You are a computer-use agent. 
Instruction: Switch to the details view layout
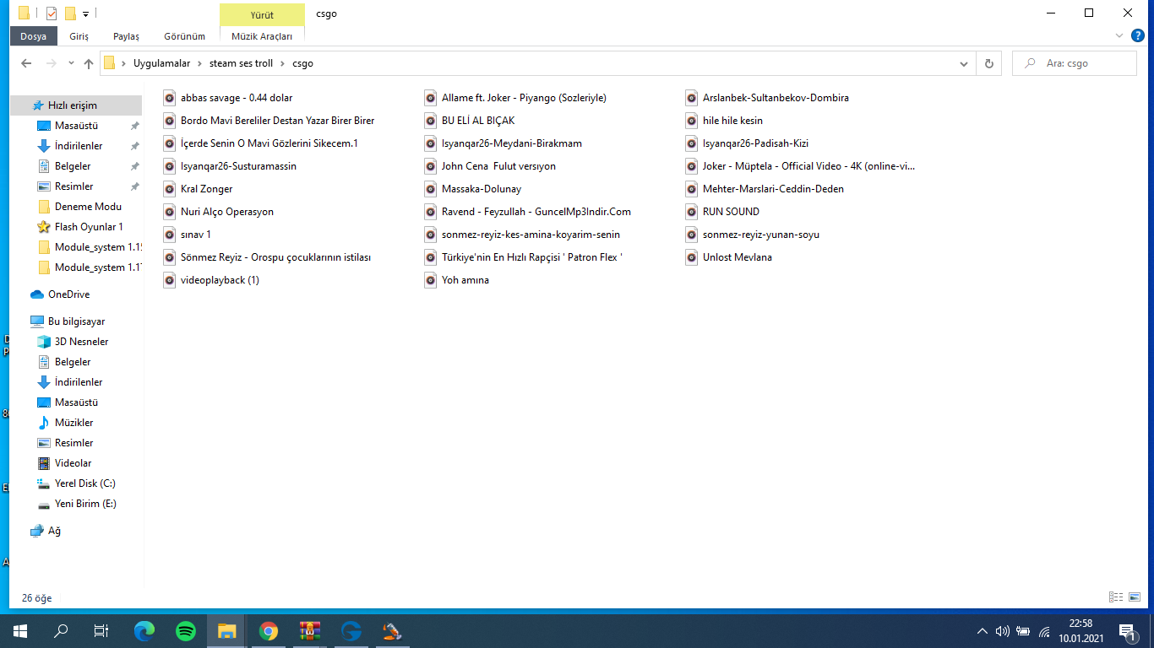click(1115, 597)
